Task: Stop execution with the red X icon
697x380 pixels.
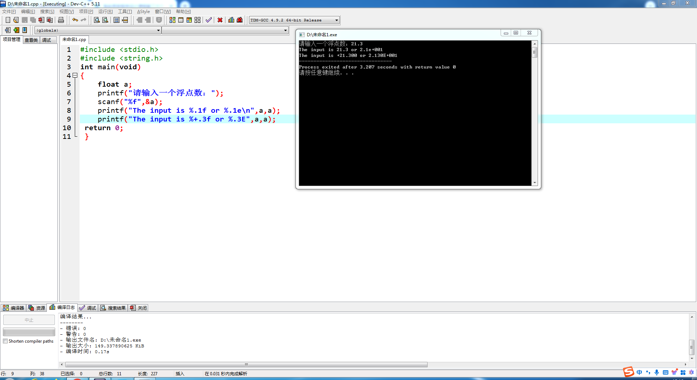Action: pos(220,20)
